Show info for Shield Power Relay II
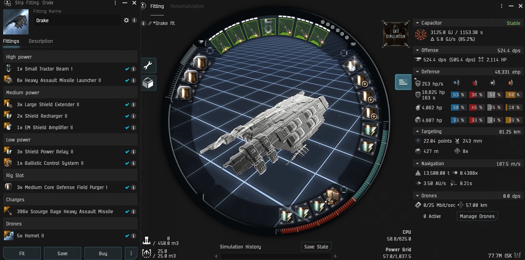Screen dimensions: 525x260 (134, 152)
